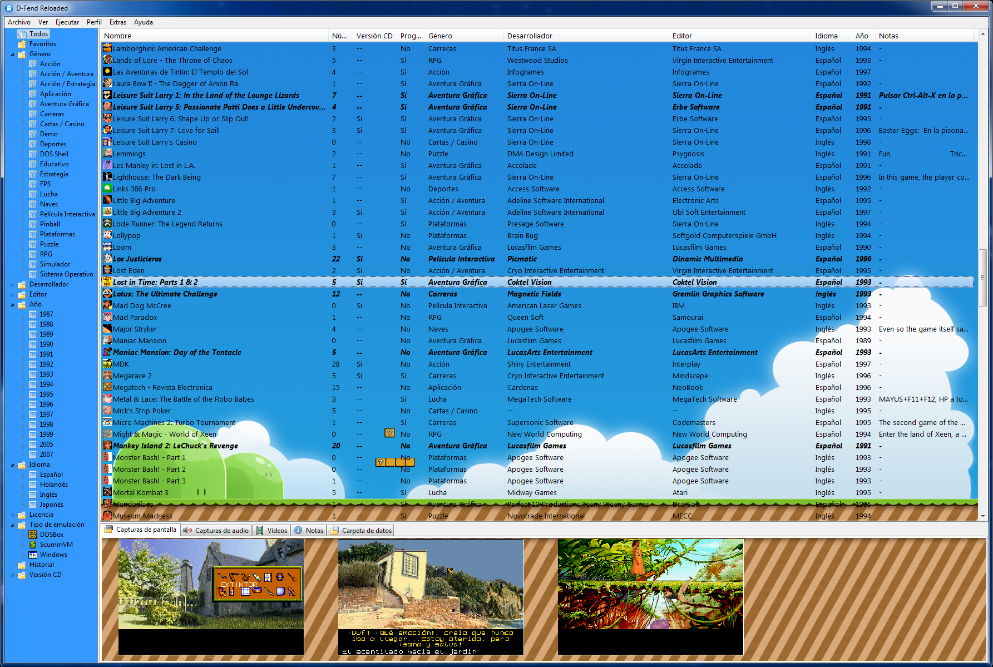
Task: Click the Maniac Mansion game icon
Action: (107, 340)
